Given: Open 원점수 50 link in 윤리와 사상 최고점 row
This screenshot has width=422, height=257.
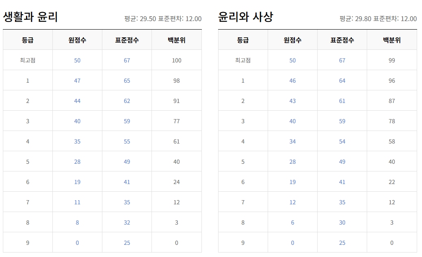Looking at the screenshot, I should [x=292, y=60].
